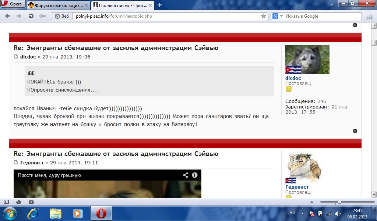
Task: Open the password manager key icon
Action: [43, 16]
